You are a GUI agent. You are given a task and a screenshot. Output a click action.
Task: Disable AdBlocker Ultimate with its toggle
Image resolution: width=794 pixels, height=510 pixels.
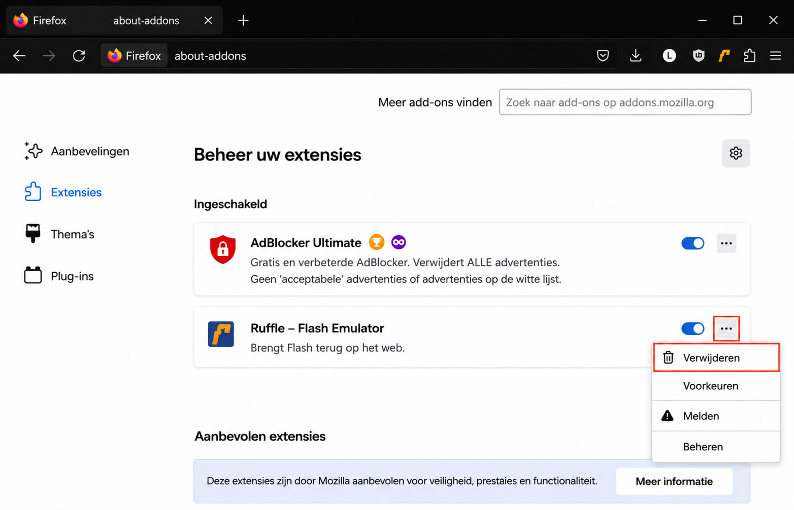[x=693, y=243]
